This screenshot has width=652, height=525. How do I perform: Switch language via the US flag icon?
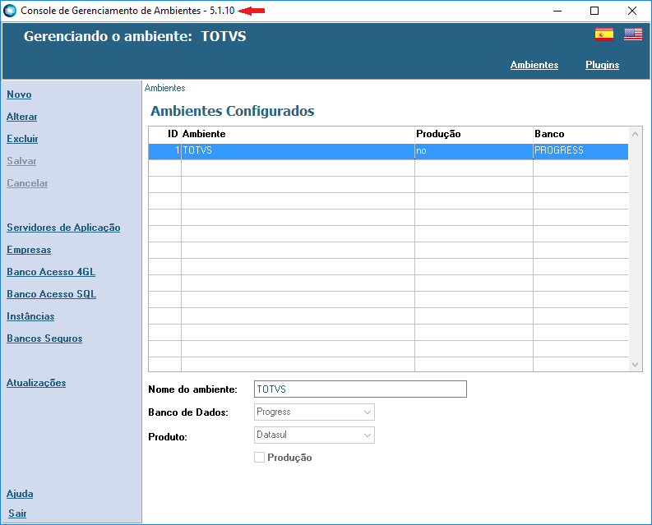tap(633, 35)
